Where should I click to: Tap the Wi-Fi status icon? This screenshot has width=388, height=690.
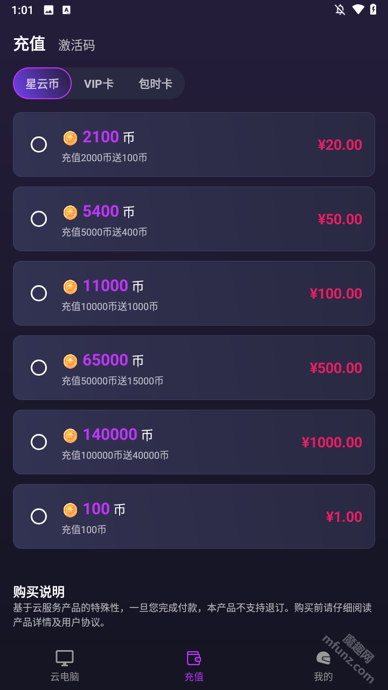click(x=358, y=10)
